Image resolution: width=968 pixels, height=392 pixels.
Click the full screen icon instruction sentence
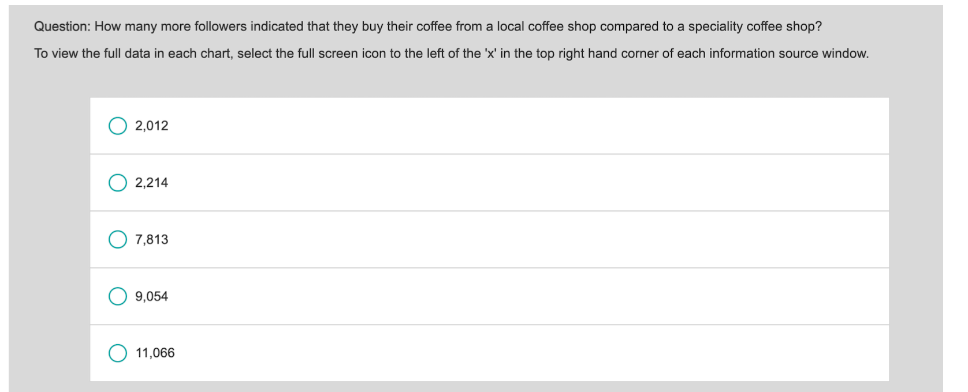[x=451, y=54]
